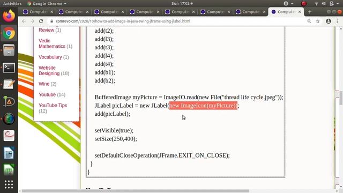343x193 pixels.
Task: Click the setDefaultCloseOperation code line
Action: [x=162, y=155]
